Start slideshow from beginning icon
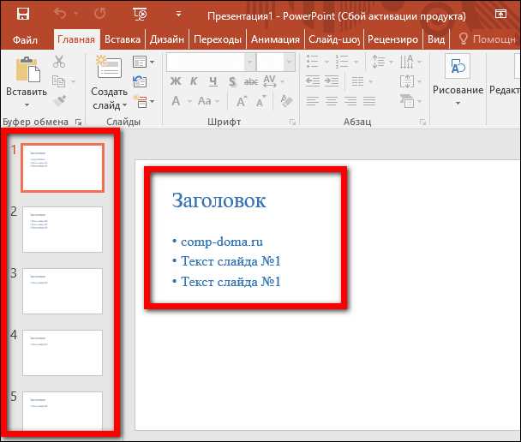 140,14
